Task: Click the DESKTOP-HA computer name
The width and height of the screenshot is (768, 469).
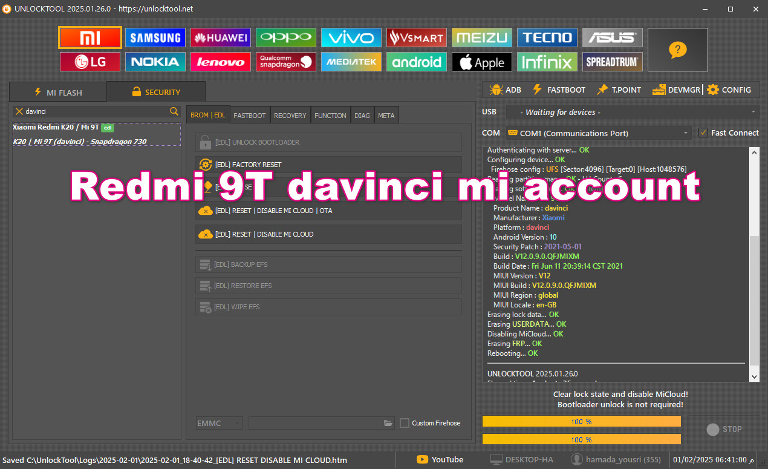Action: [522, 460]
